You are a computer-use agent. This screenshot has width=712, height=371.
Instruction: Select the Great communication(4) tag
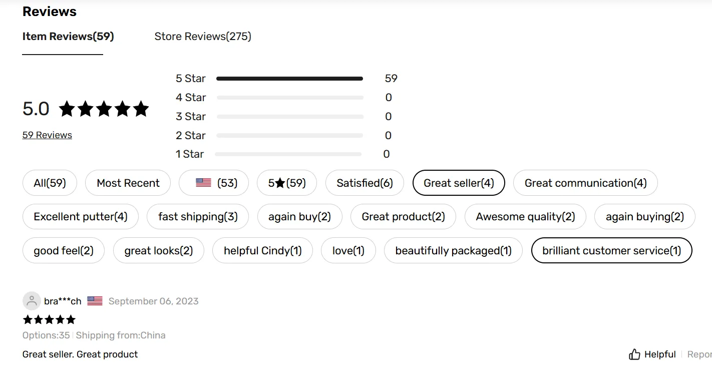585,183
